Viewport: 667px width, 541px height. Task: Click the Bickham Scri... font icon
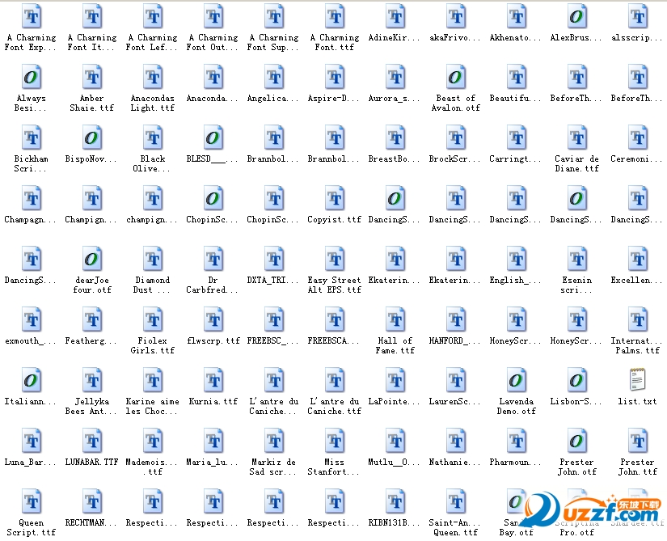click(32, 137)
